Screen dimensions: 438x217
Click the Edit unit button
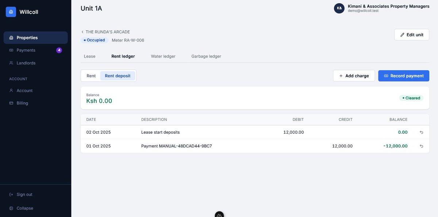(x=412, y=35)
